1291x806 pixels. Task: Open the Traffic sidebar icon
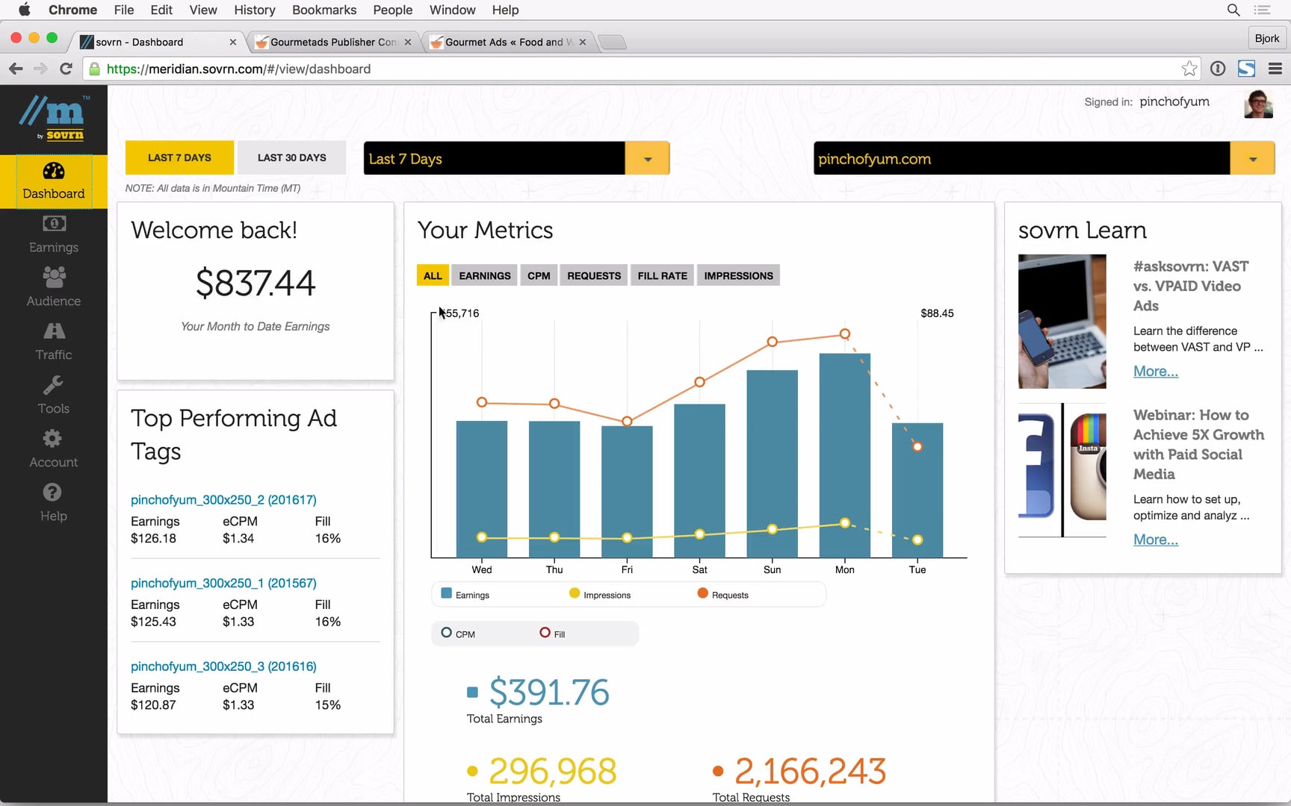coord(54,342)
